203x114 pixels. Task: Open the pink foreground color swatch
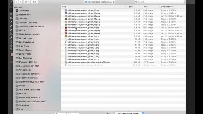pos(12,54)
